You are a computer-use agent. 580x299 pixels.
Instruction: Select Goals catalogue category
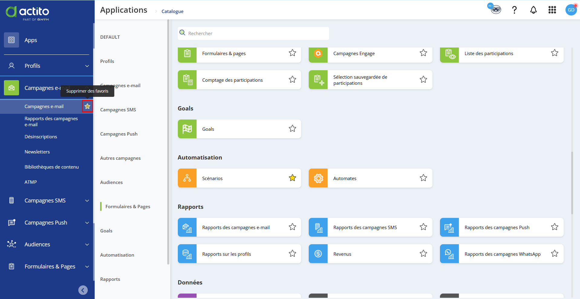coord(106,231)
